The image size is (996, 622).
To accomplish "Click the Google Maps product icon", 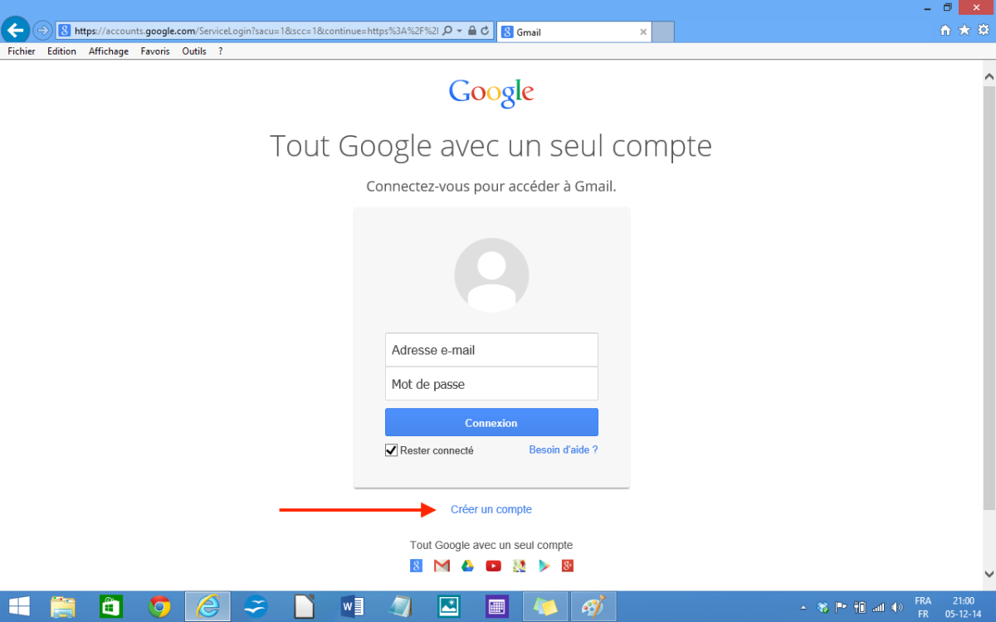I will tap(520, 566).
